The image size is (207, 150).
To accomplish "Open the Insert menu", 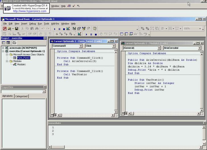I will click(x=24, y=24).
